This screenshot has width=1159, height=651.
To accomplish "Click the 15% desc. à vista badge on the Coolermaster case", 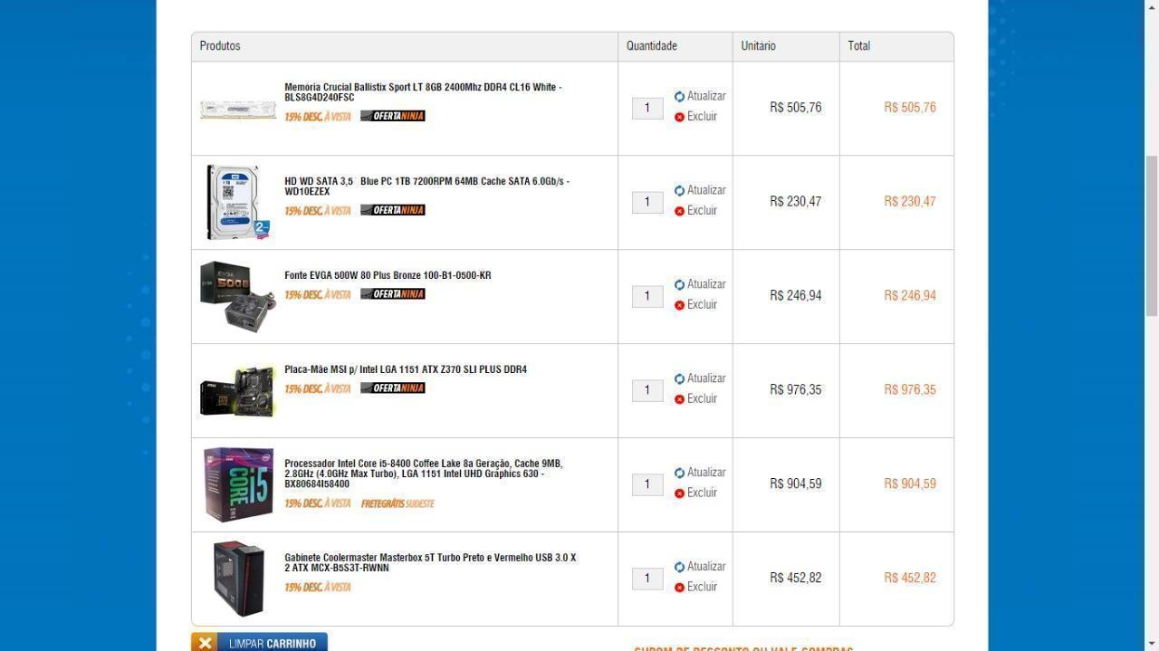I will click(x=318, y=588).
